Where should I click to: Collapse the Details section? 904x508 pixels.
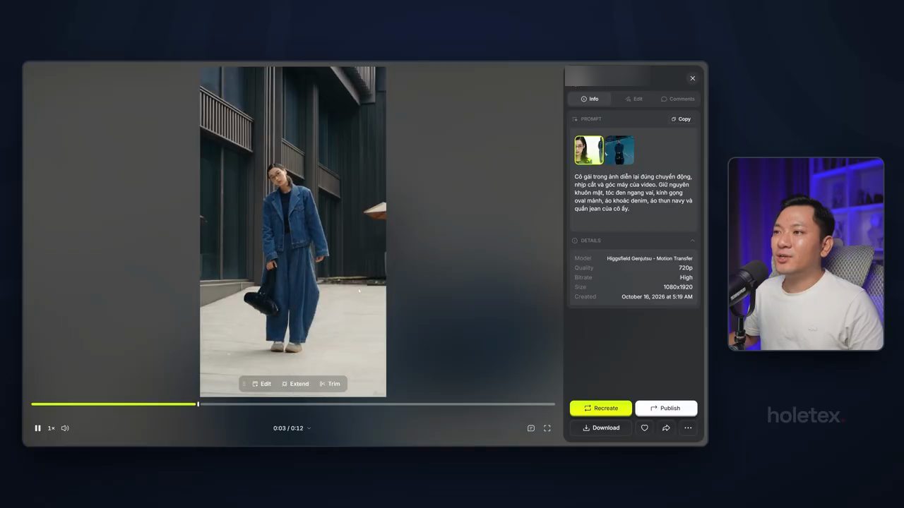pyautogui.click(x=692, y=241)
